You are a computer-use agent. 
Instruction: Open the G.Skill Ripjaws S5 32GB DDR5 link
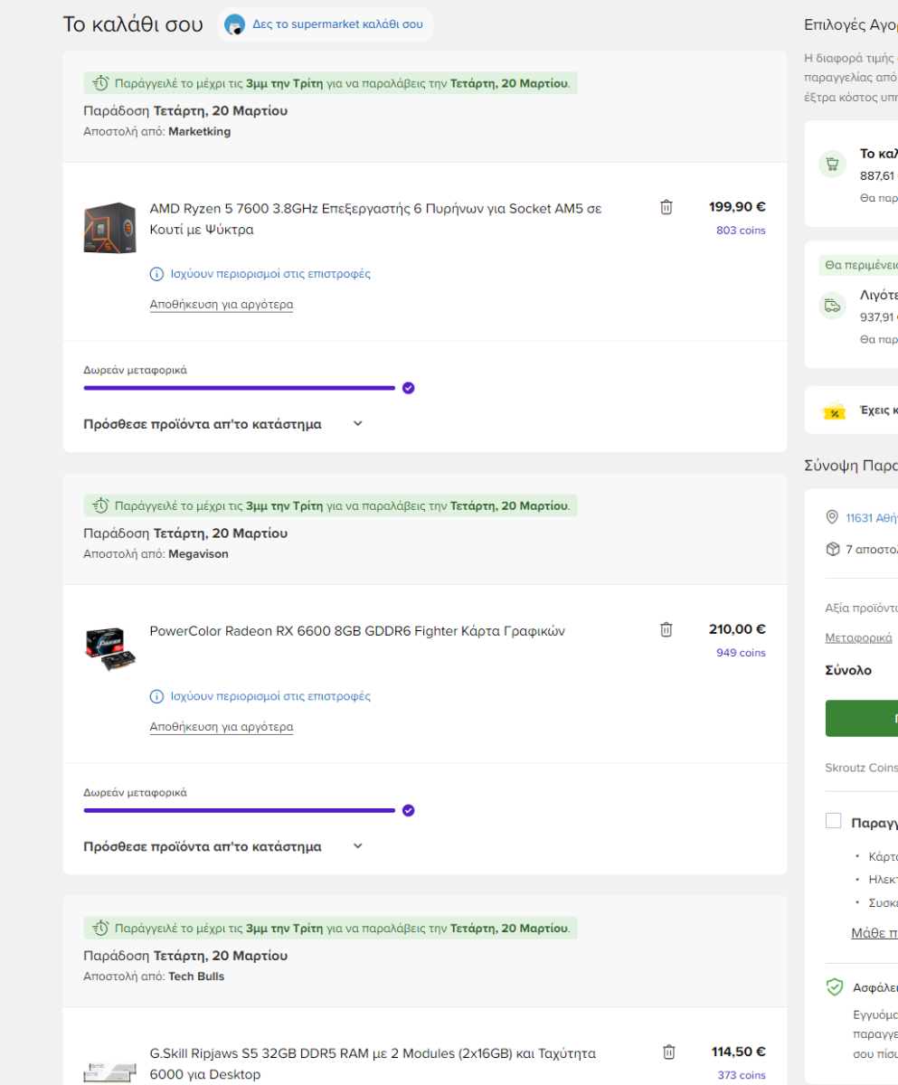(373, 1063)
